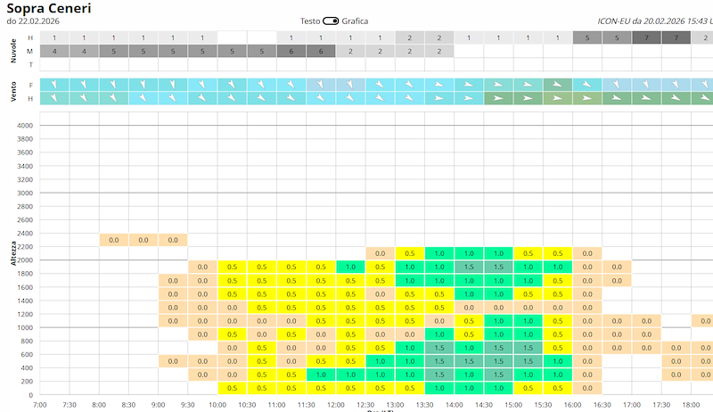Click the high cloud cell 7 at 17:00

point(646,37)
